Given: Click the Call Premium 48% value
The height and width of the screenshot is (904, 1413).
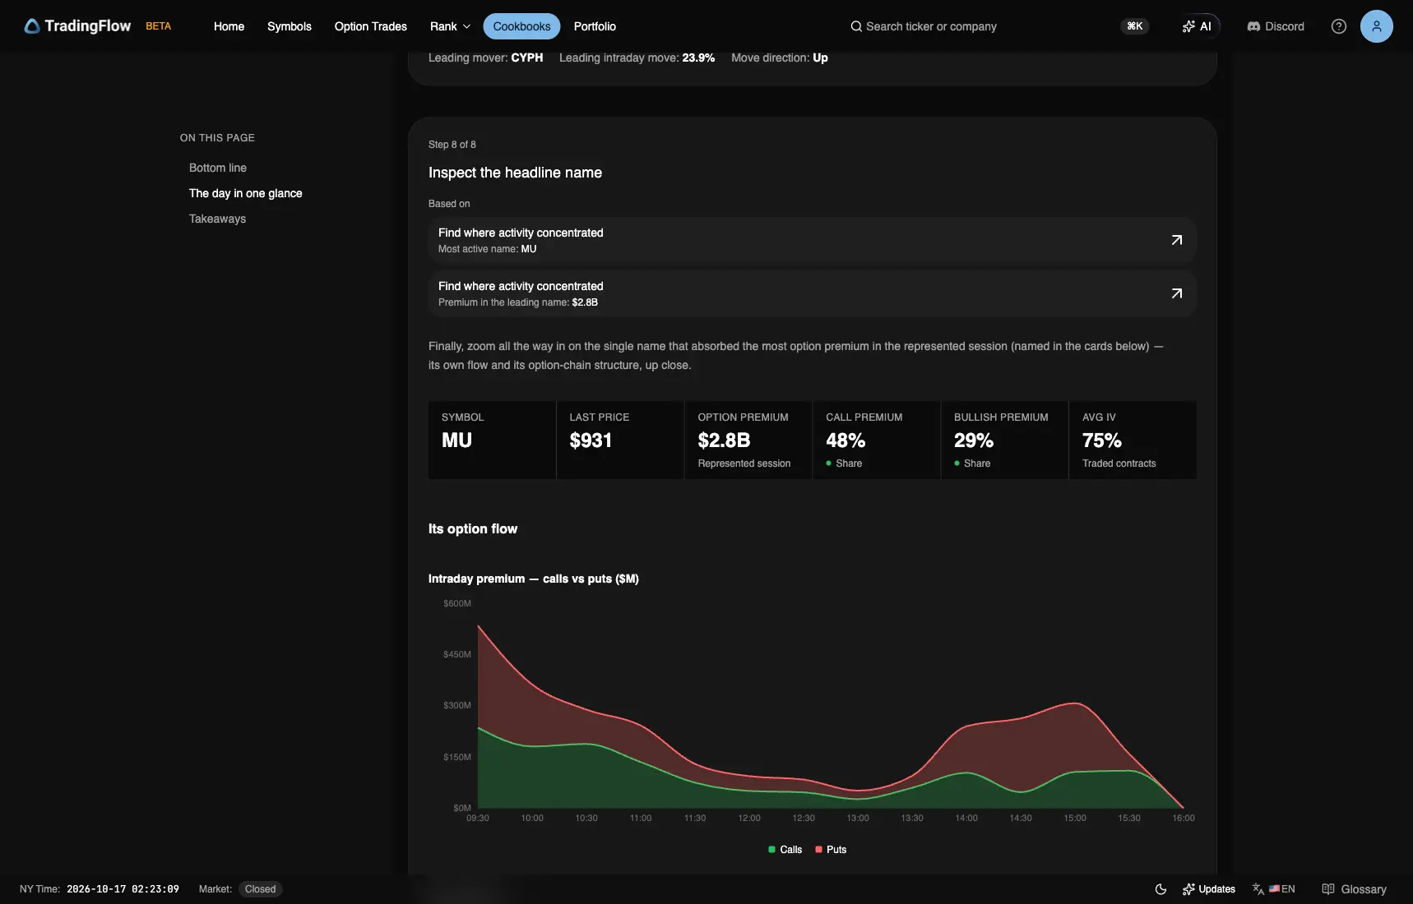Looking at the screenshot, I should (845, 440).
